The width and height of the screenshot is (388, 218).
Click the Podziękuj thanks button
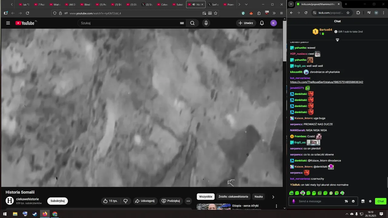(x=171, y=201)
